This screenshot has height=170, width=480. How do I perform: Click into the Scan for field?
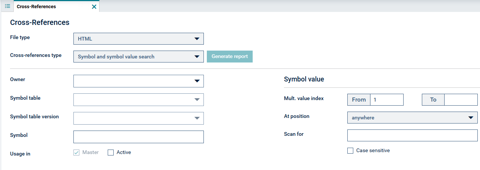coord(413,135)
